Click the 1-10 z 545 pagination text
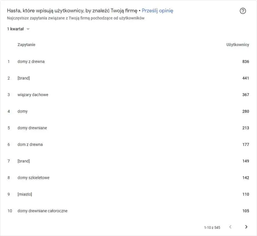This screenshot has width=257, height=236. pyautogui.click(x=212, y=227)
